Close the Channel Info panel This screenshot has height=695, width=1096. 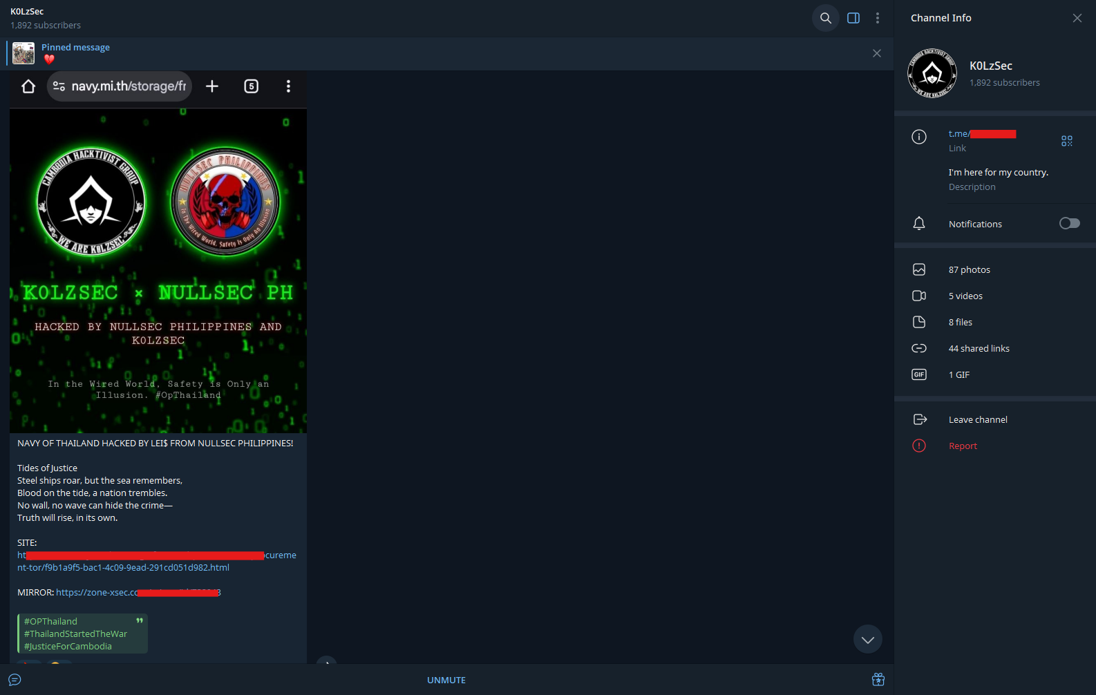[1077, 18]
